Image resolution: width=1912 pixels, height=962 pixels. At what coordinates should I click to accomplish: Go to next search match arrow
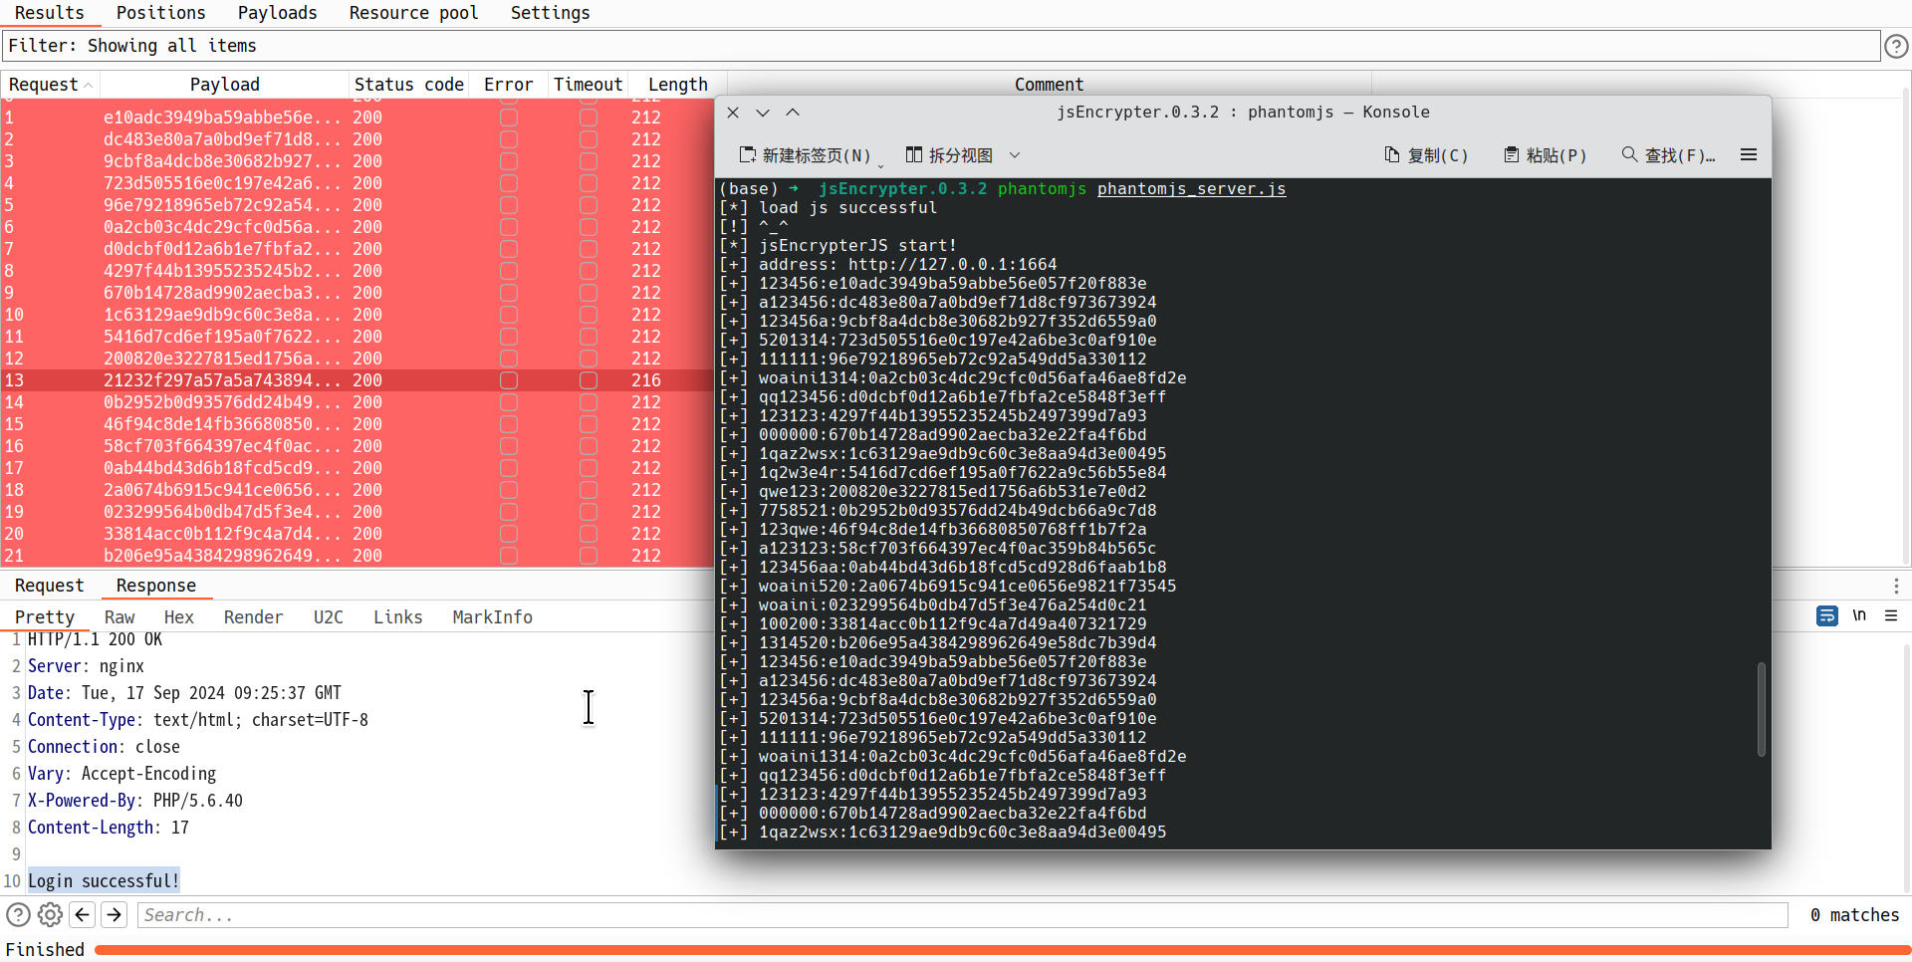[115, 914]
